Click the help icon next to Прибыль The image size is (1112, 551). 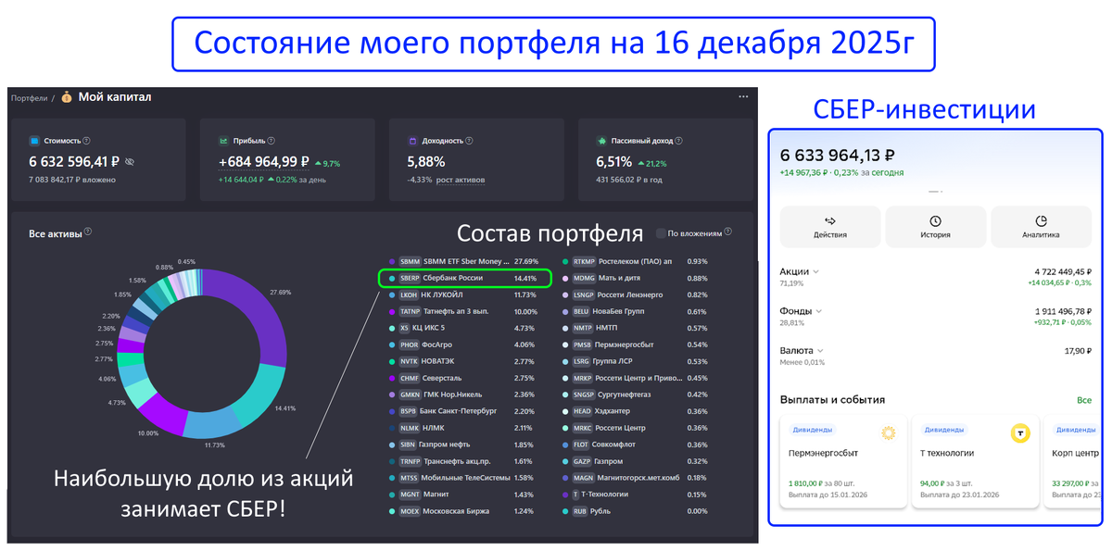[x=272, y=141]
